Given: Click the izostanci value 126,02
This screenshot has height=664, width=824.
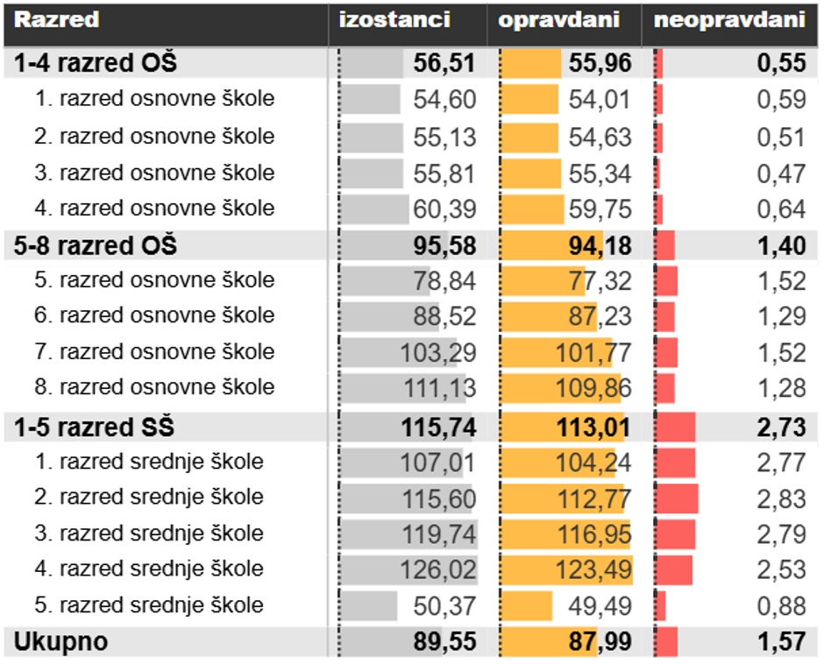Looking at the screenshot, I should click(x=438, y=570).
